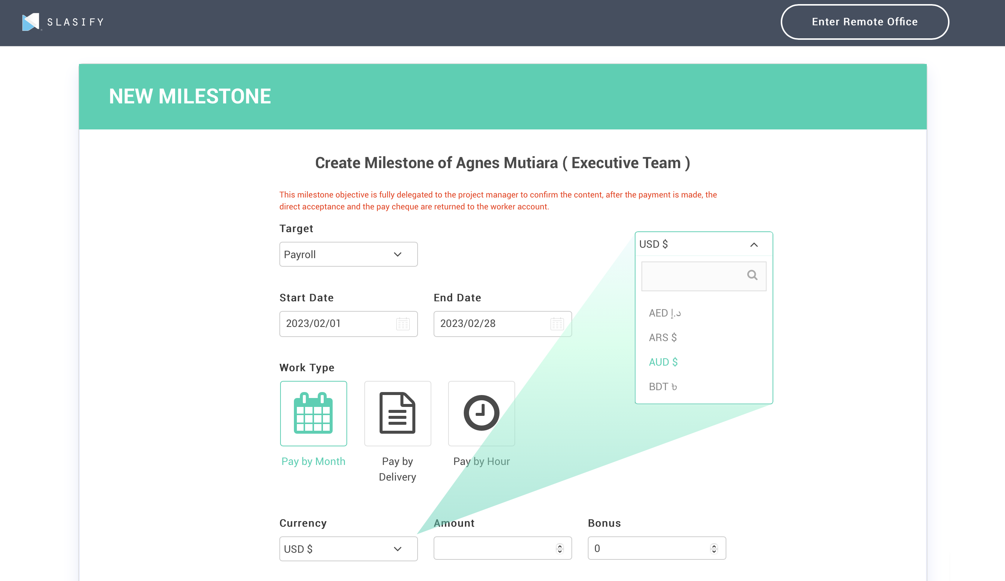
Task: Open the Start Date calendar icon
Action: coord(403,324)
